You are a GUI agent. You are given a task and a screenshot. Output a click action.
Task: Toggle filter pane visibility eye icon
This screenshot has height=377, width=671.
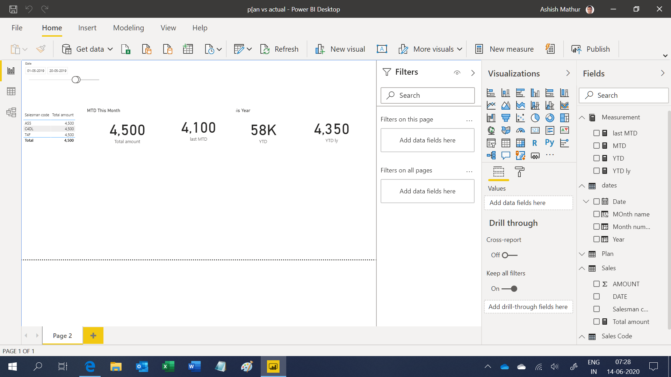[x=457, y=73]
